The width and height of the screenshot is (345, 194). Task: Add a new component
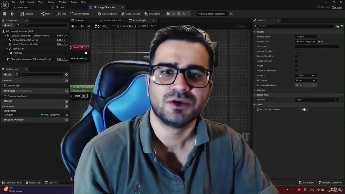[x=8, y=25]
